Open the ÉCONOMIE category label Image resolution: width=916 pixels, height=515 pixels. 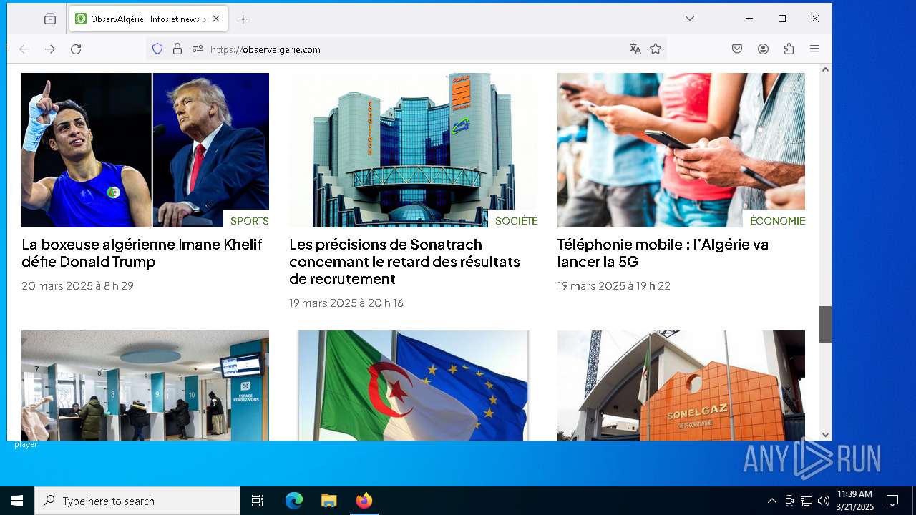pos(777,221)
